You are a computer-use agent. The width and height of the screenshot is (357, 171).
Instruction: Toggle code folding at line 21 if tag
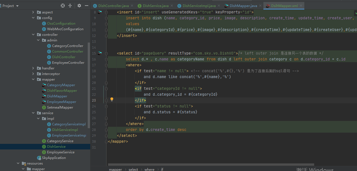tap(106, 88)
